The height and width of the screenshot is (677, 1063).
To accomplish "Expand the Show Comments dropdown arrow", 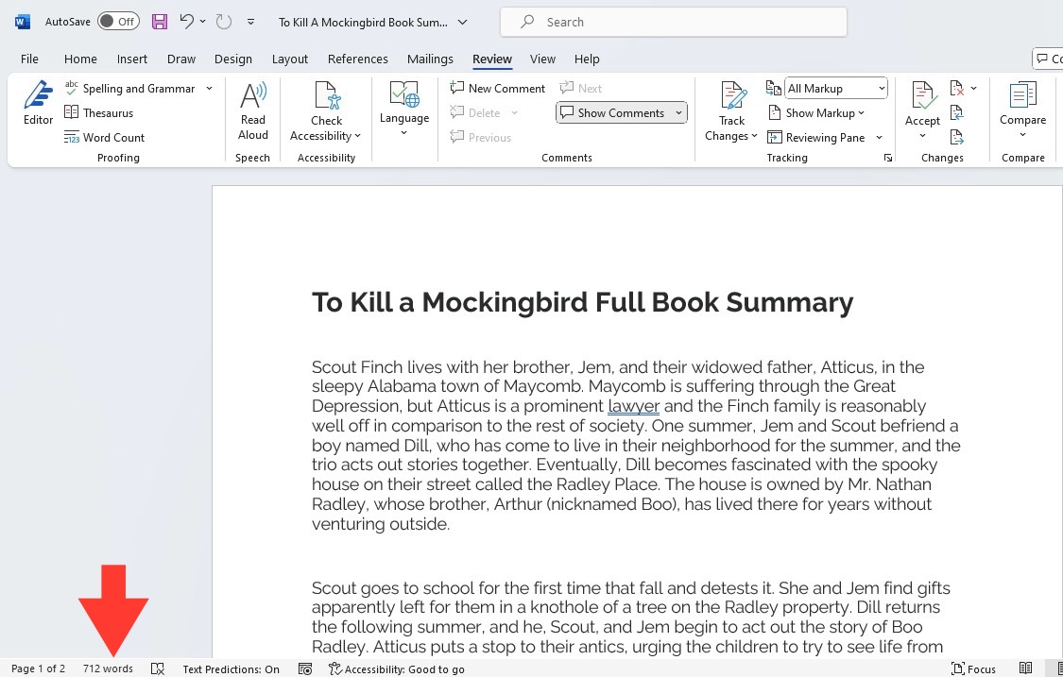I will [x=677, y=112].
